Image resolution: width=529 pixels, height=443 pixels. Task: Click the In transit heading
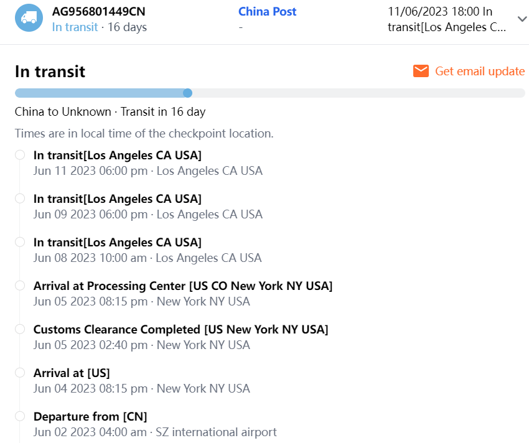click(x=50, y=72)
